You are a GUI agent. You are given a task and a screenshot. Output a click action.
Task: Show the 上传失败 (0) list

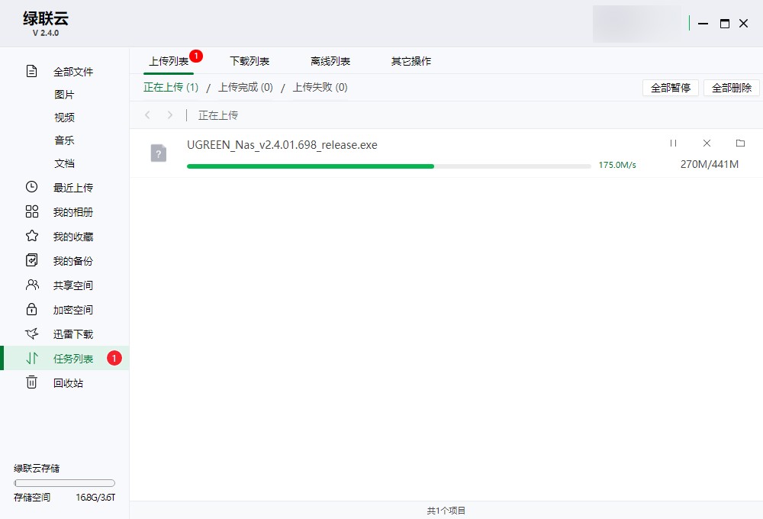pos(320,87)
